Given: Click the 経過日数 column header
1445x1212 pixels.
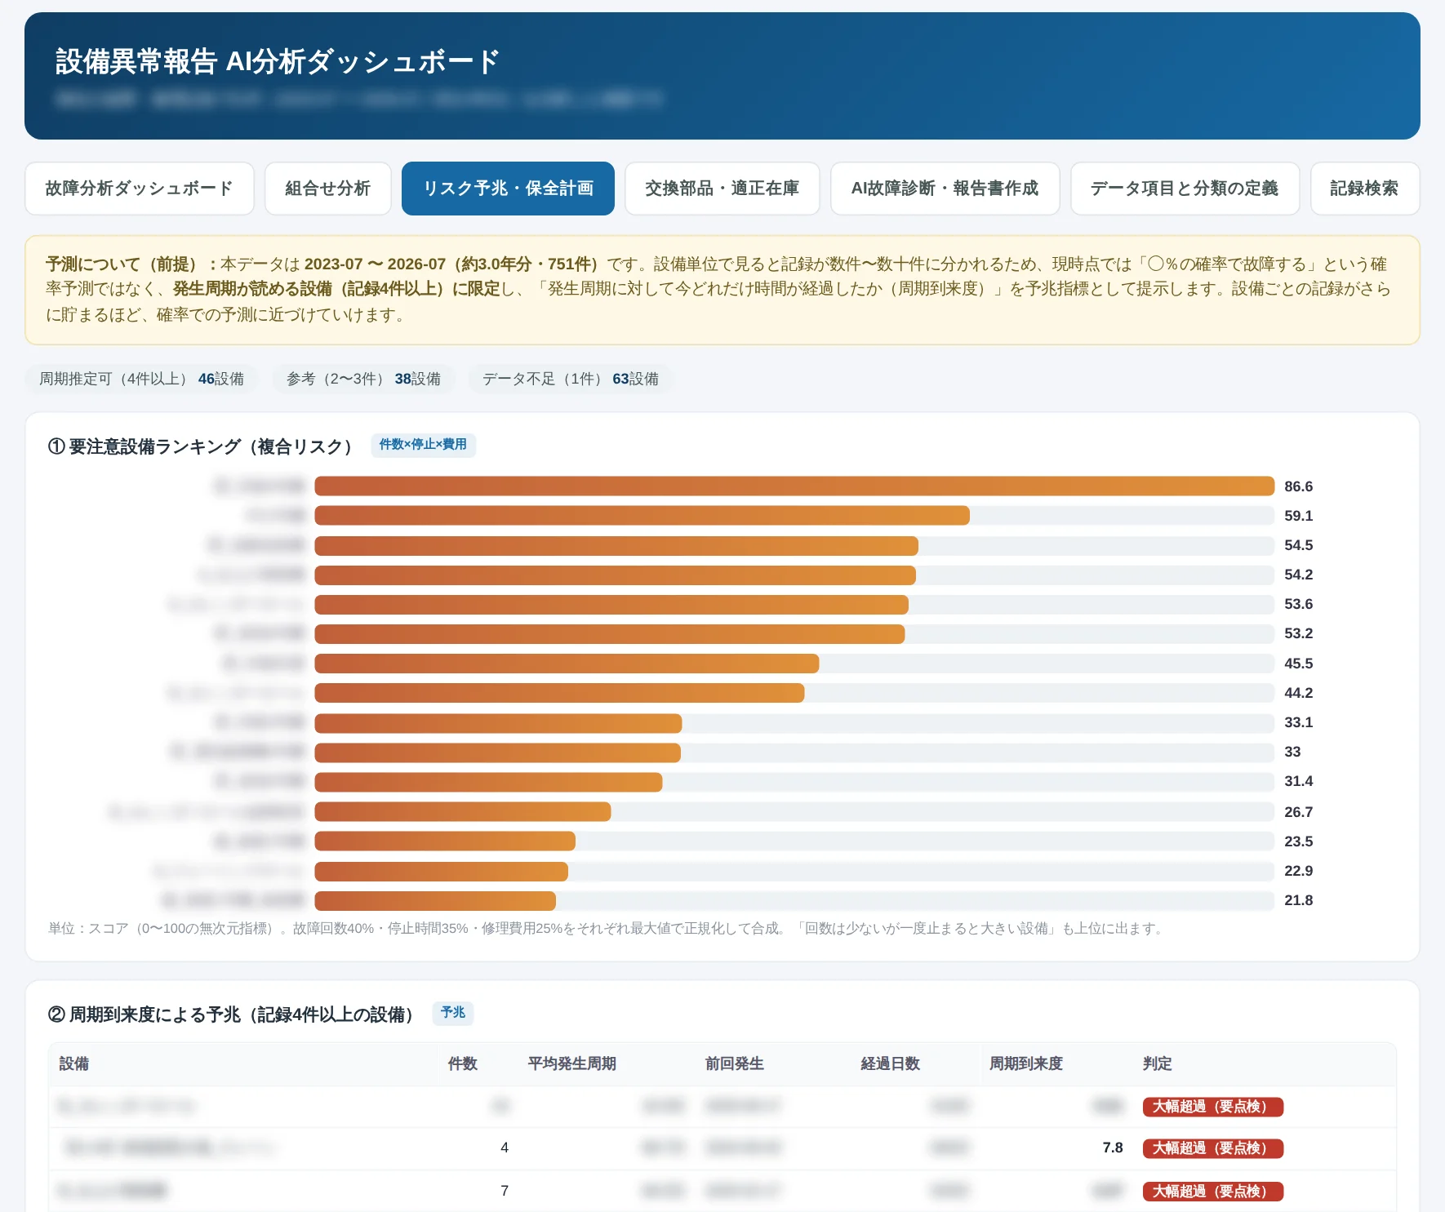Looking at the screenshot, I should [x=891, y=1063].
